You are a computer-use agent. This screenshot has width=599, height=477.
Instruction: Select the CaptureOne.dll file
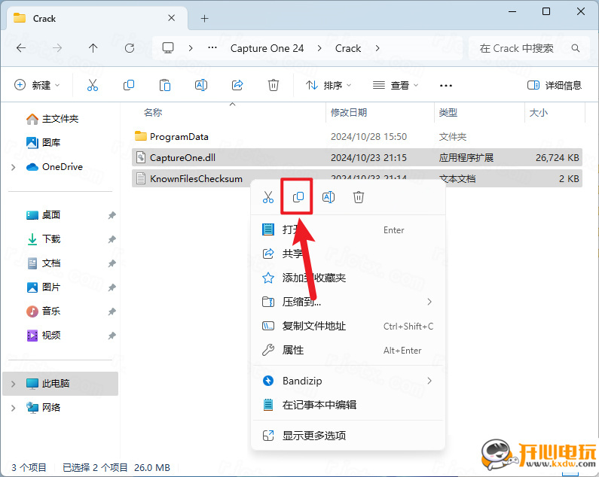pyautogui.click(x=357, y=157)
